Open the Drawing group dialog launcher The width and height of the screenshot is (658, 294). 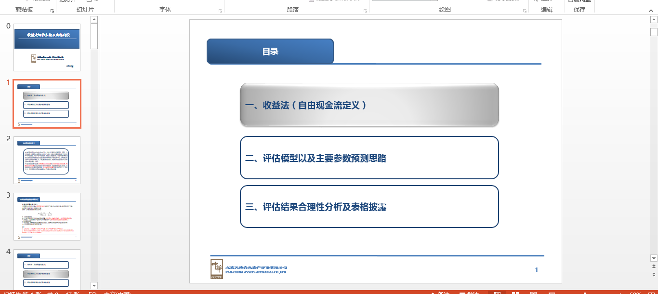[x=525, y=10]
